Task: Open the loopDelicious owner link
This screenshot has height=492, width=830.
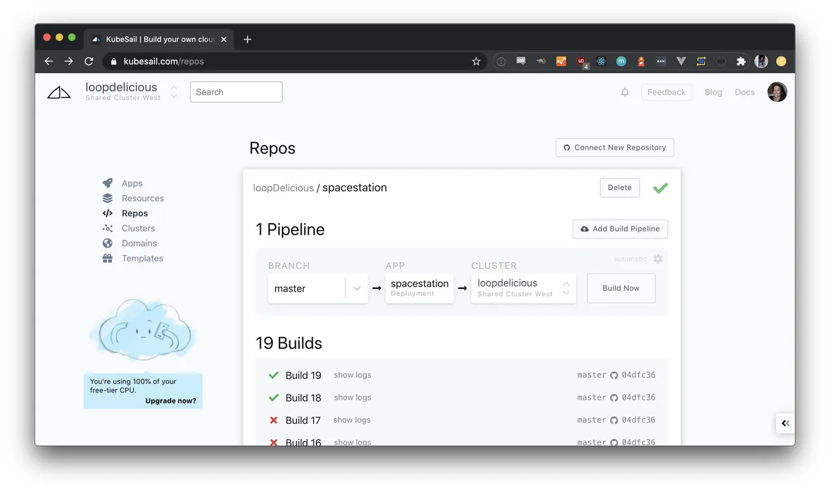Action: pos(283,188)
